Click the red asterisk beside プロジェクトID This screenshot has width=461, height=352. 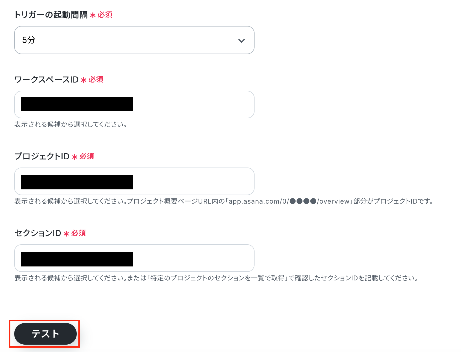tap(75, 157)
